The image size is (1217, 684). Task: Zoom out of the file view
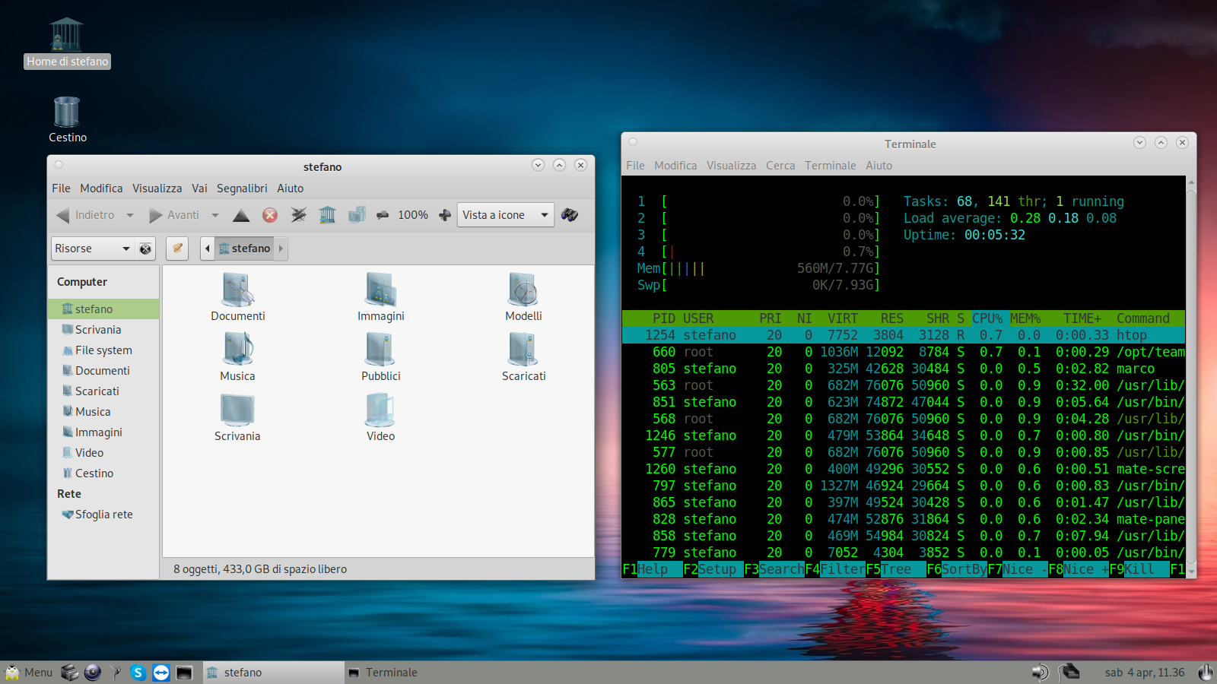[383, 216]
